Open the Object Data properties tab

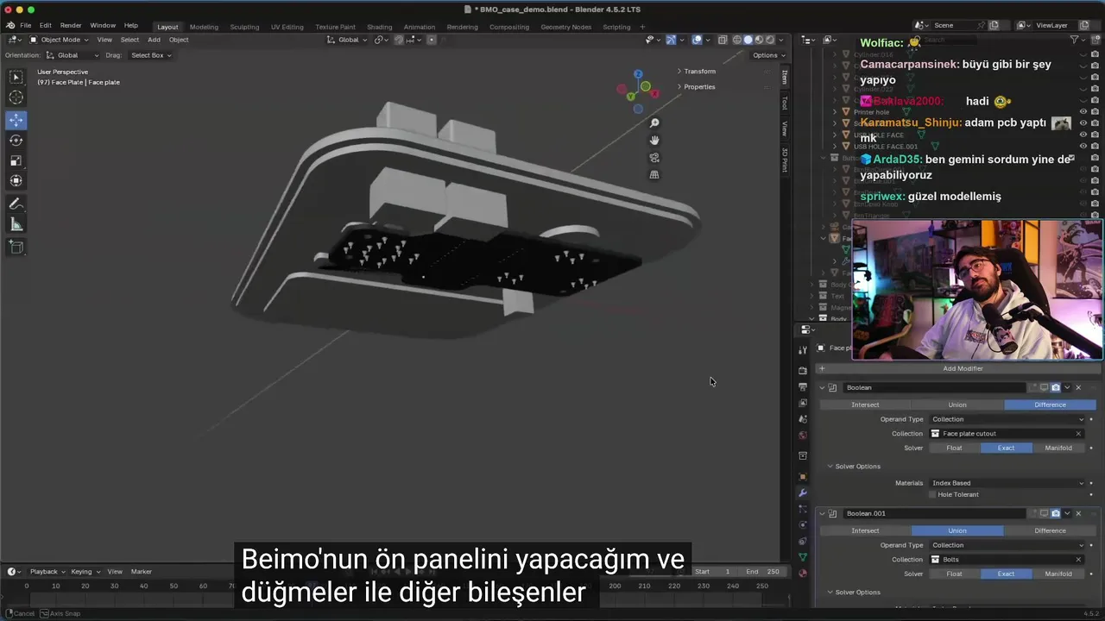tap(803, 556)
